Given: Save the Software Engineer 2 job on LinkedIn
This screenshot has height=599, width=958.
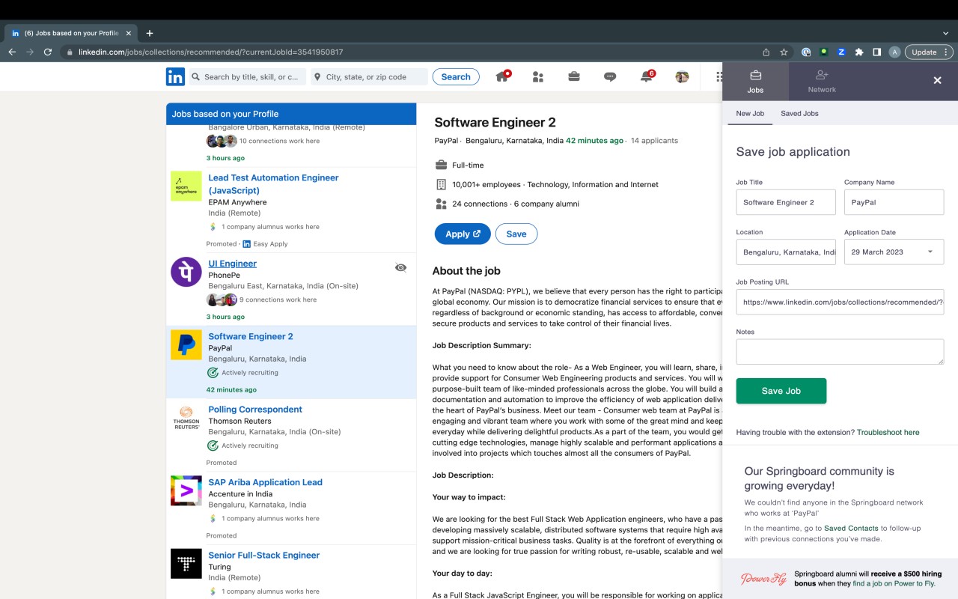Looking at the screenshot, I should click(516, 234).
